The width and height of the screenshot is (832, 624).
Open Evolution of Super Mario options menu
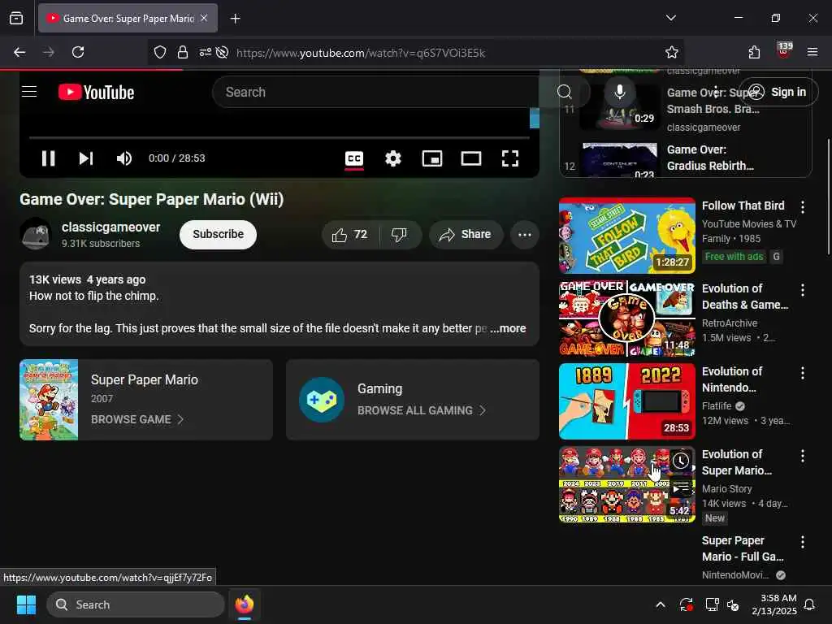(803, 456)
